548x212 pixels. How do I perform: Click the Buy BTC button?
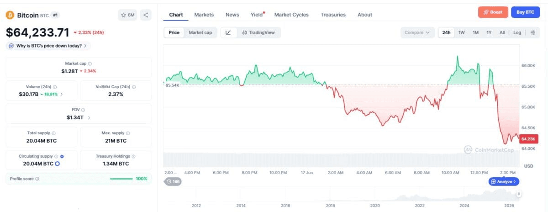coord(525,12)
